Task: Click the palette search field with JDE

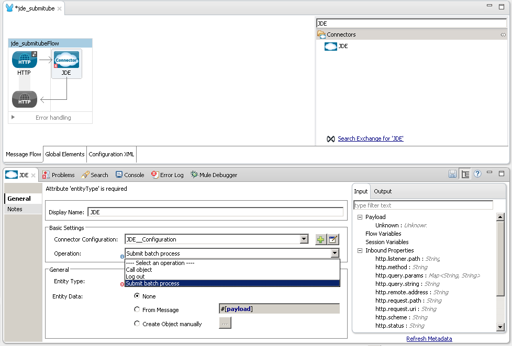Action: [x=411, y=24]
